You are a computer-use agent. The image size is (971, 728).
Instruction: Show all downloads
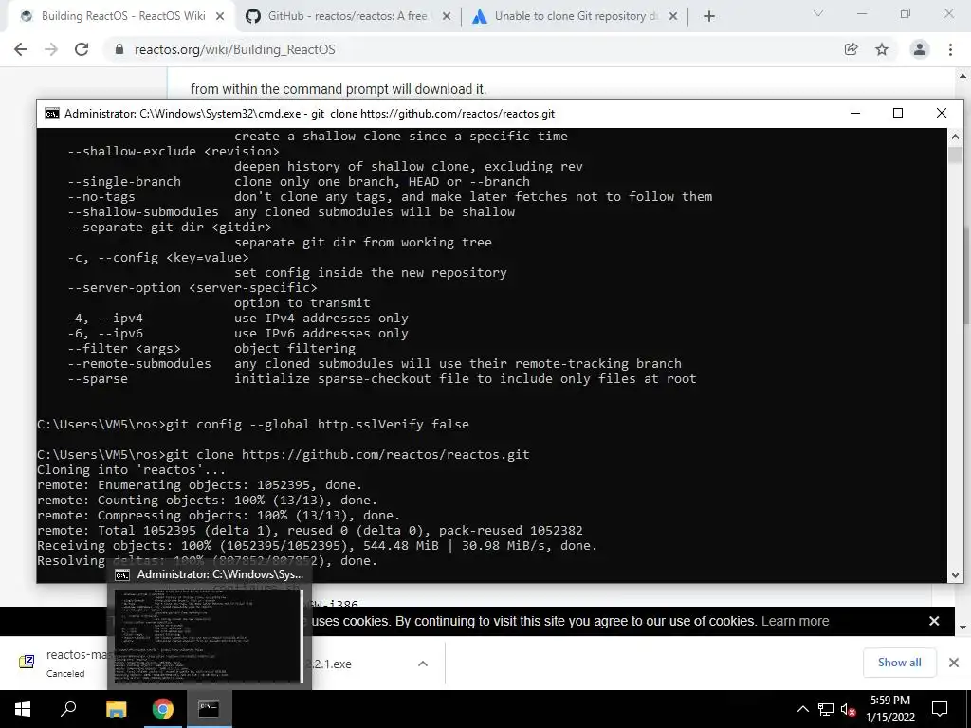tap(899, 663)
